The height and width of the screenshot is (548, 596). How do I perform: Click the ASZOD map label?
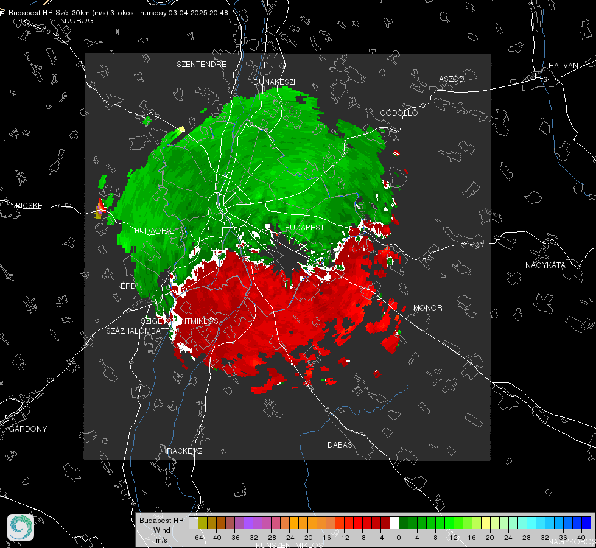coord(452,79)
